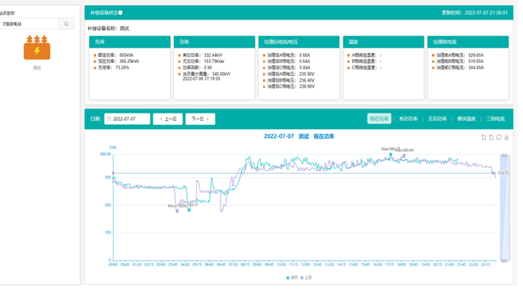This screenshot has height=298, width=523.
Task: Click the 治理前电流 card header
Action: click(468, 42)
